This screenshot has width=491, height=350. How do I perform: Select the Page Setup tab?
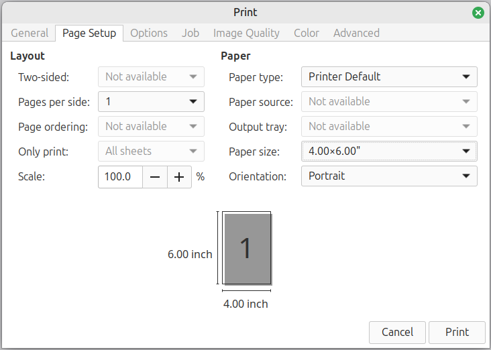[89, 33]
